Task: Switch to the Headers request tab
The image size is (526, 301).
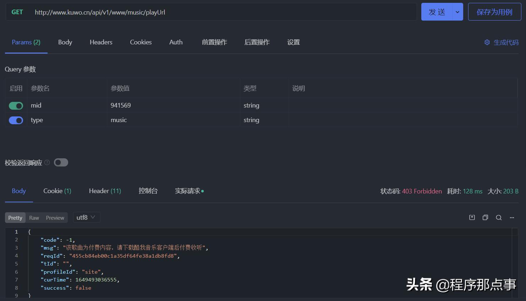Action: (101, 42)
